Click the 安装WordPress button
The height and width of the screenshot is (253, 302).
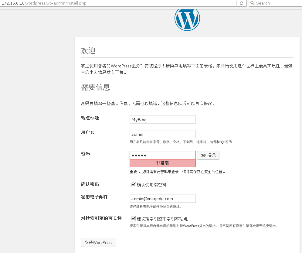tap(99, 242)
